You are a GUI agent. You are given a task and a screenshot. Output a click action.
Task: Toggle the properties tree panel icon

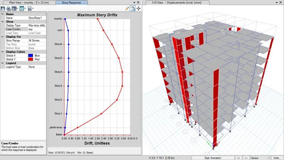[x=133, y=8]
